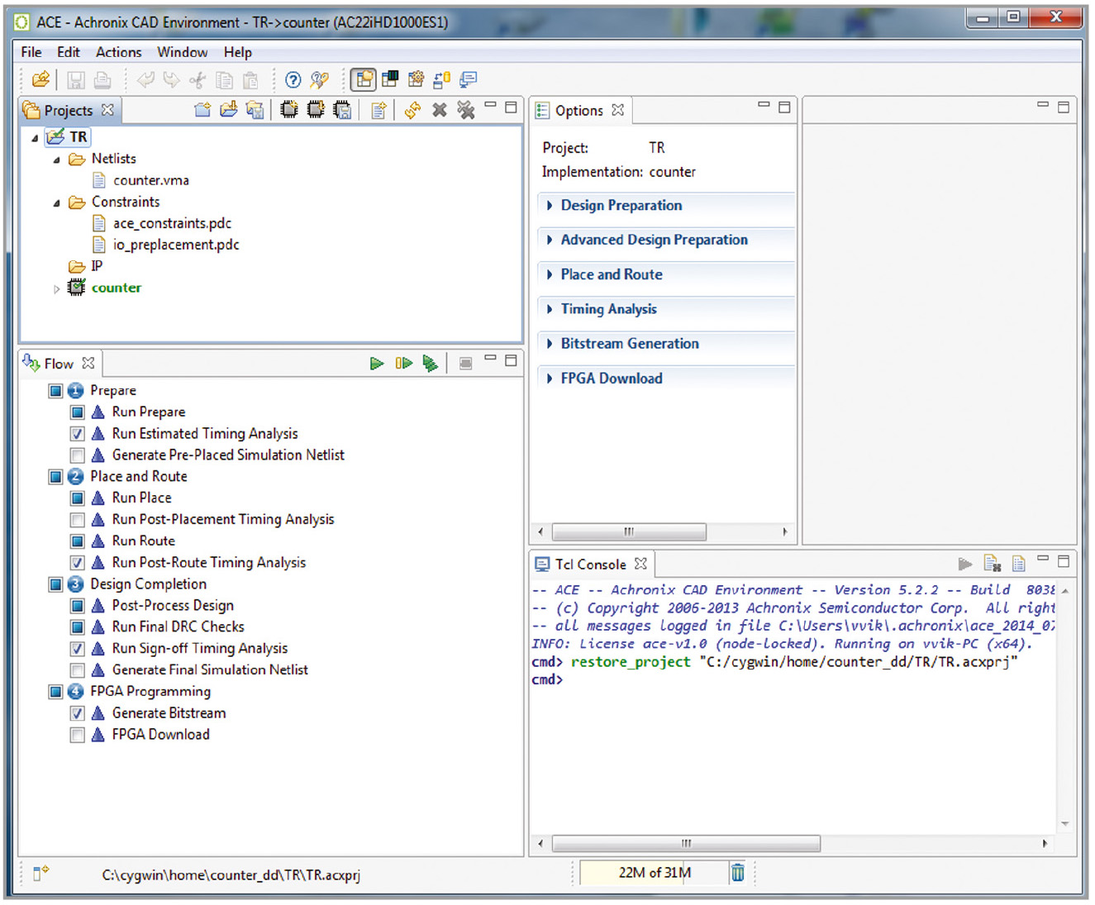Expand the Design Preparation section
The width and height of the screenshot is (1095, 905).
pos(550,206)
